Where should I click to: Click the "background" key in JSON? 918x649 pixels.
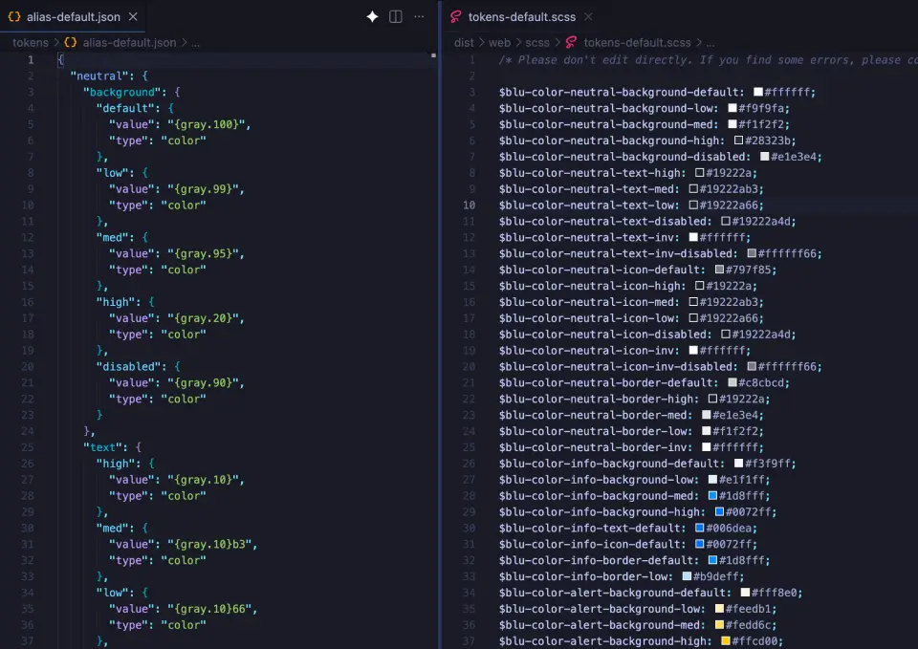121,92
